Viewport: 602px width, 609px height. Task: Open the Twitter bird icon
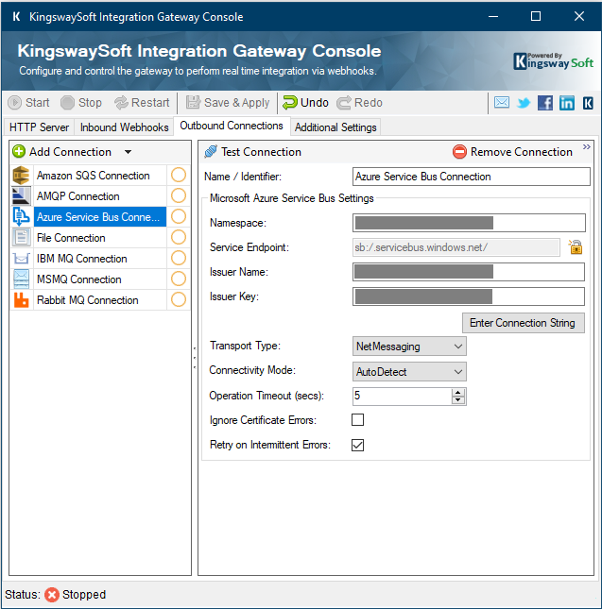[524, 103]
